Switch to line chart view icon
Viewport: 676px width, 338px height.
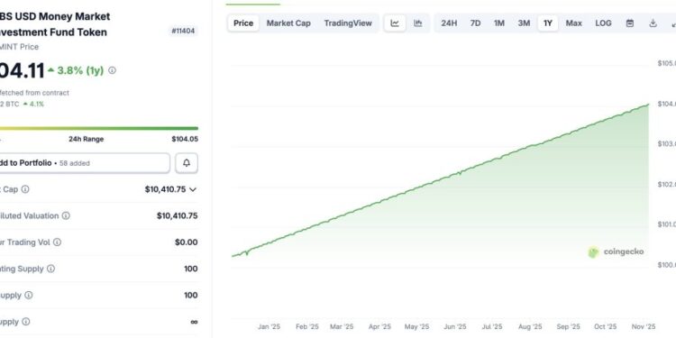coord(395,23)
